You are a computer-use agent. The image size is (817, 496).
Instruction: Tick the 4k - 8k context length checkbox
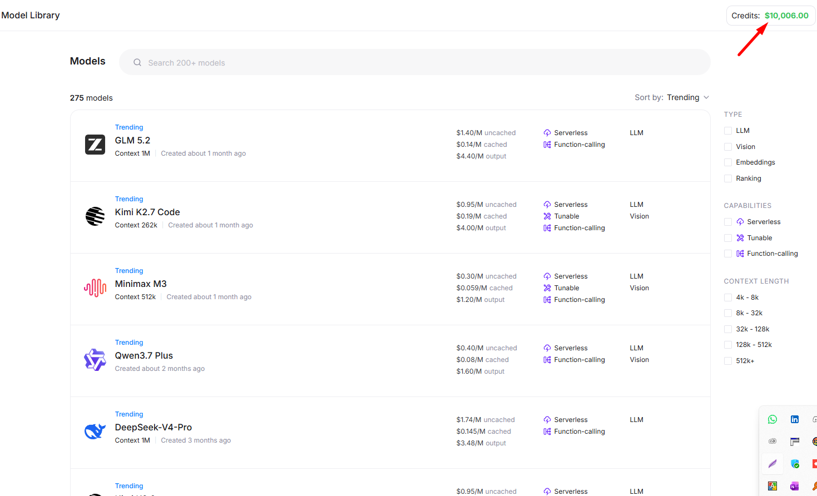(728, 297)
